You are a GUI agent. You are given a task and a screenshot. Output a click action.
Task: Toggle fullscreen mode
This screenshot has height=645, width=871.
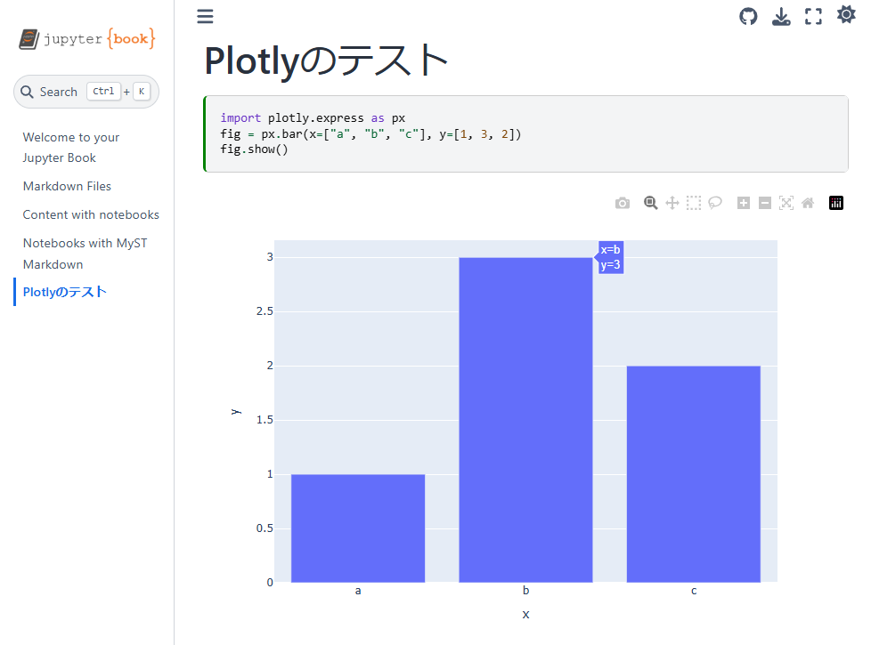pyautogui.click(x=812, y=15)
